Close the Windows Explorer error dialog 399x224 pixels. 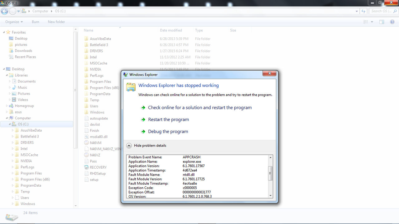pyautogui.click(x=269, y=74)
